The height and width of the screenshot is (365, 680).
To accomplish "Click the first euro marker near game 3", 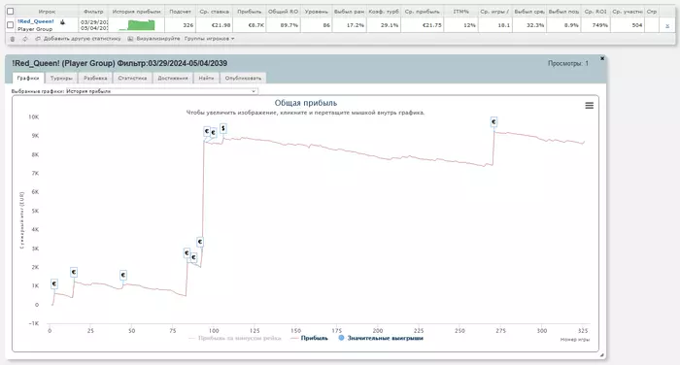I will 53,283.
